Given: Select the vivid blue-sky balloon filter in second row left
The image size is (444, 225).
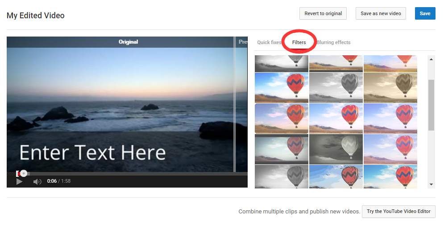Looking at the screenshot, I should [x=281, y=88].
